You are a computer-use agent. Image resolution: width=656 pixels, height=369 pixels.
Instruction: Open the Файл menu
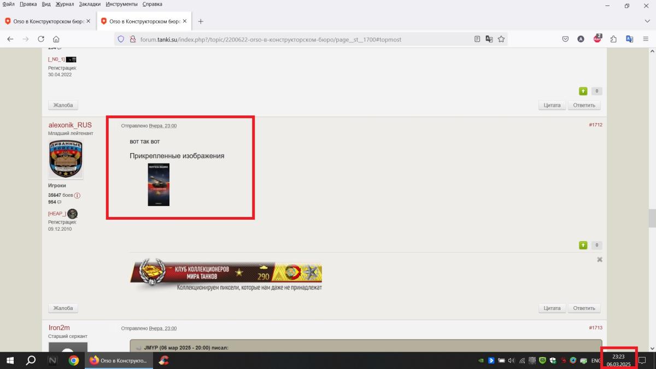9,4
